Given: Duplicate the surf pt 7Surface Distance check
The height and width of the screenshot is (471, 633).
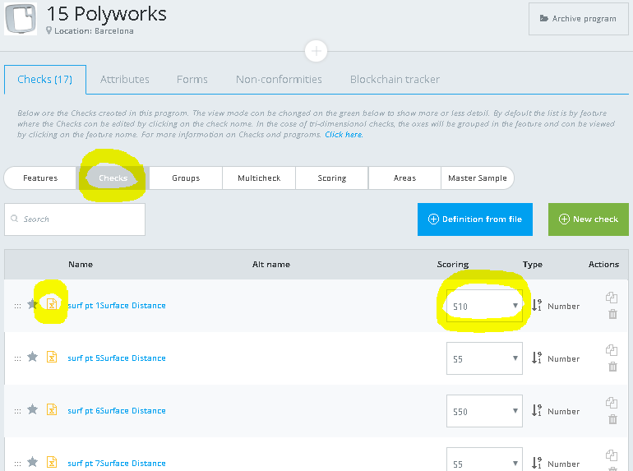Looking at the screenshot, I should coord(612,455).
